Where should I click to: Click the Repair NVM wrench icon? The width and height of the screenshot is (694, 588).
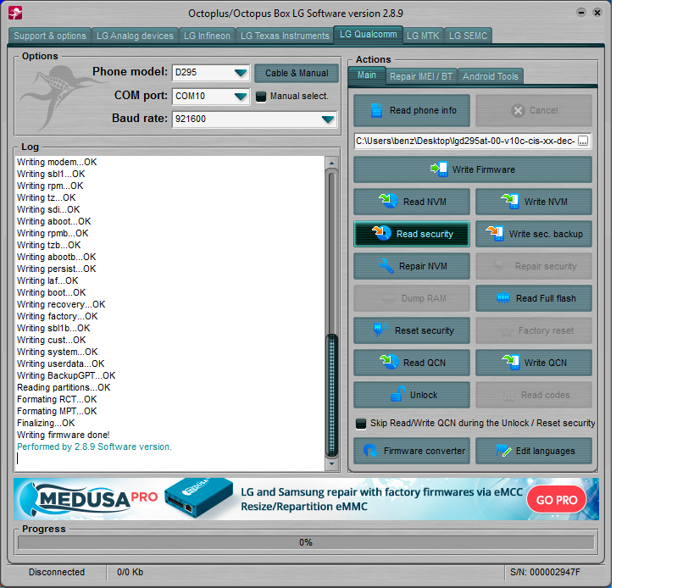coord(386,266)
